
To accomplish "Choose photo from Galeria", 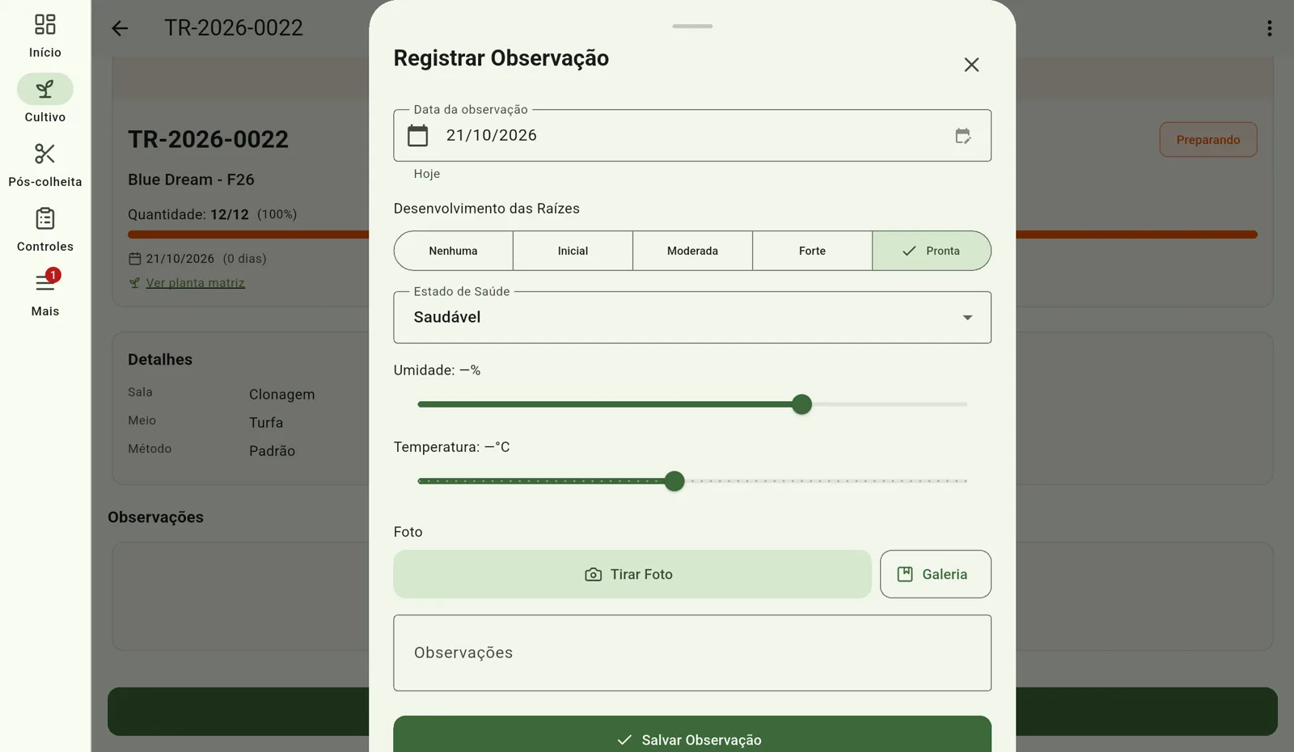I will pyautogui.click(x=936, y=574).
